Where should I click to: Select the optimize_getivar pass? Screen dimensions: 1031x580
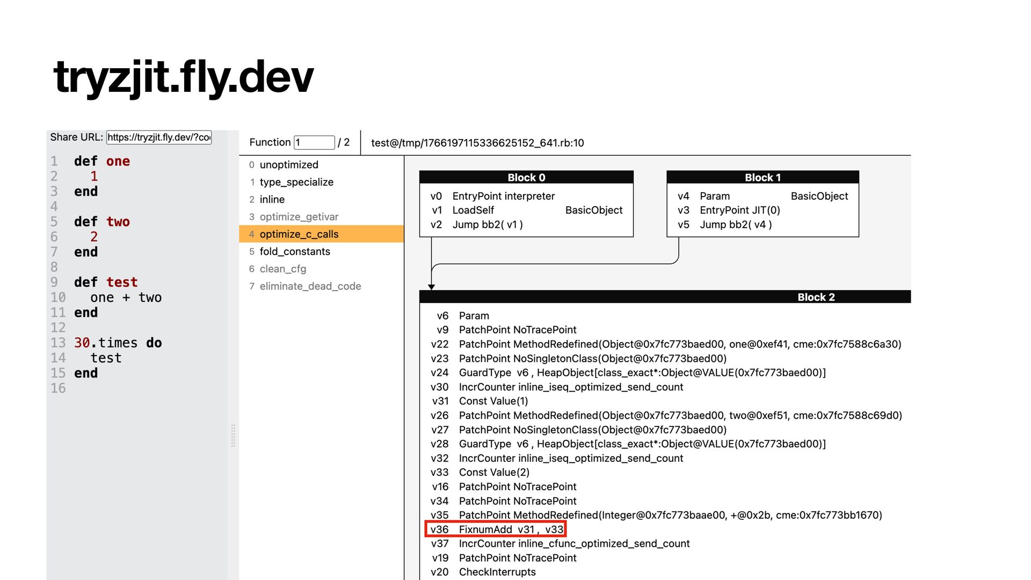click(299, 217)
